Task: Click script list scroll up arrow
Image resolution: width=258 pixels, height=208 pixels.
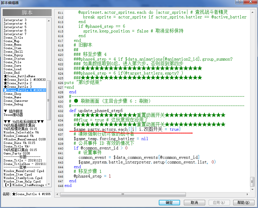Action: point(49,20)
